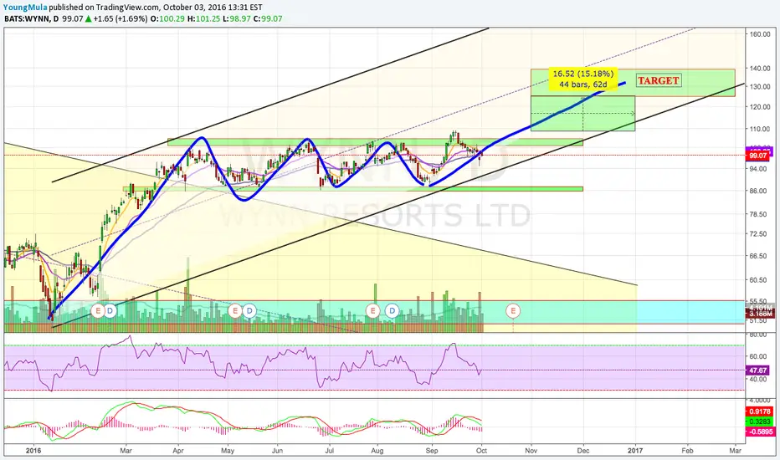Click the purple 47.67 RSI value tag
Viewport: 780px width, 460px height.
pyautogui.click(x=758, y=371)
